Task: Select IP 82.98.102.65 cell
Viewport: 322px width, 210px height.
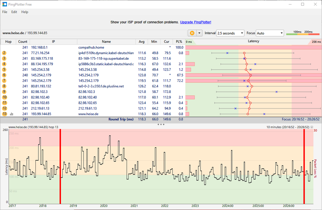Action: click(x=40, y=103)
